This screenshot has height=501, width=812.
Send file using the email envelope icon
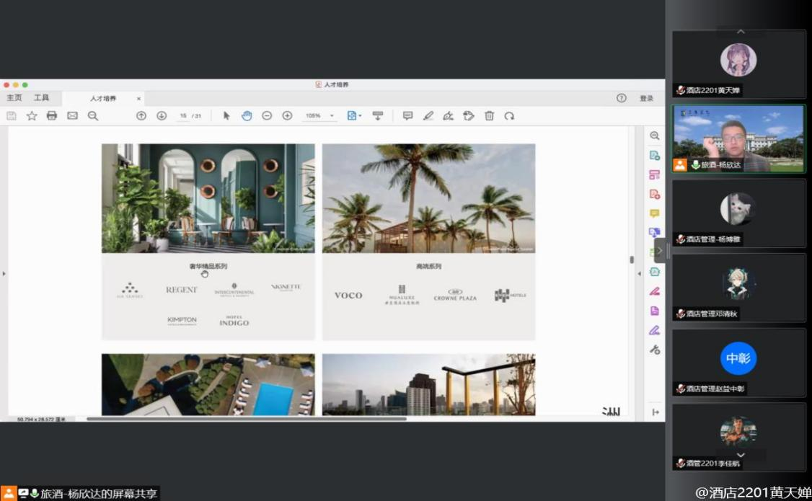[72, 115]
